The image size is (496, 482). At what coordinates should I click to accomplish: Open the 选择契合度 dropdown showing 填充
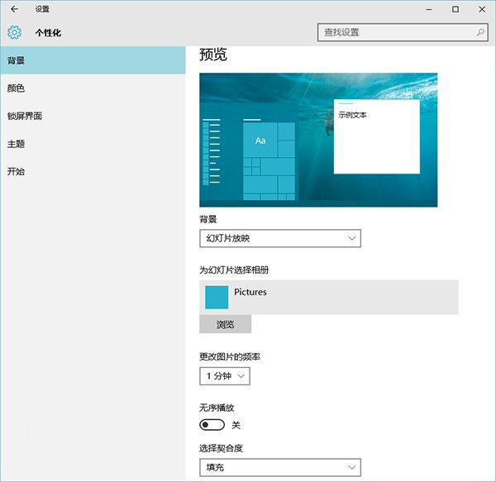[280, 468]
